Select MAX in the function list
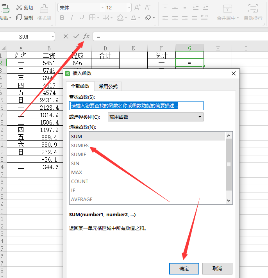The image size is (268, 278). tap(147, 172)
